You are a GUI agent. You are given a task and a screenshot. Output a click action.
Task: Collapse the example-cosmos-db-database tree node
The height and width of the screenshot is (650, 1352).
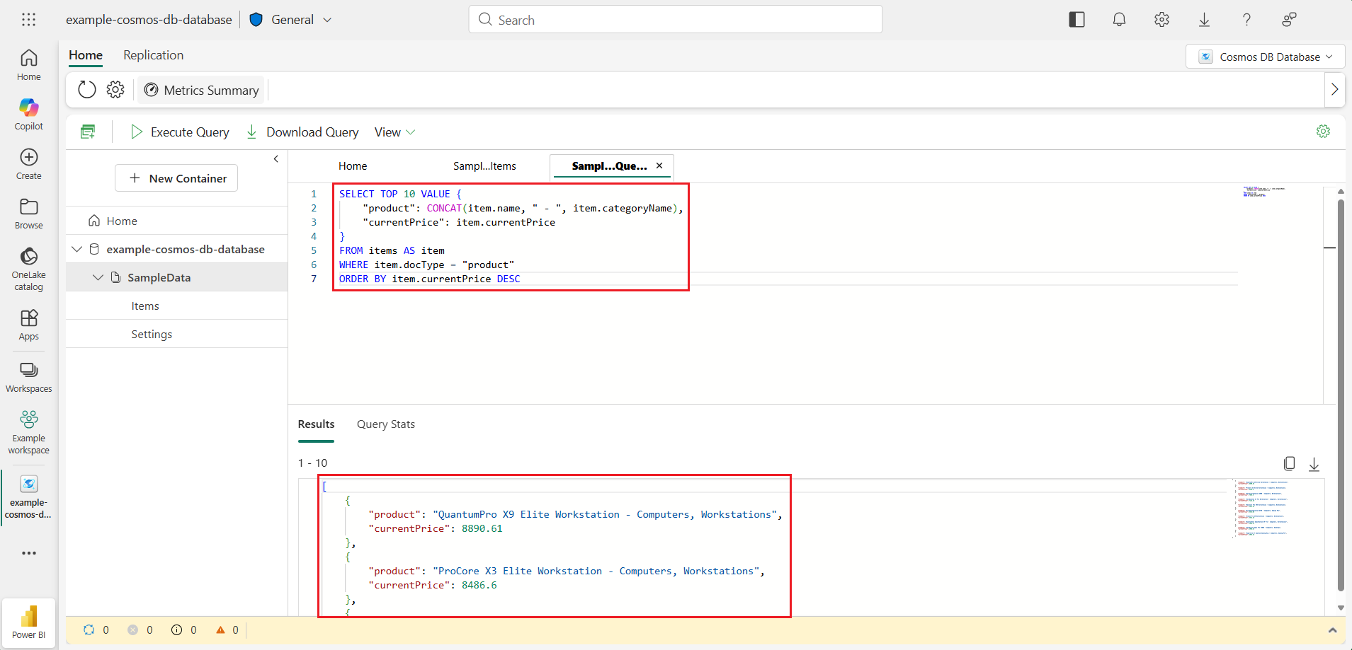point(77,250)
